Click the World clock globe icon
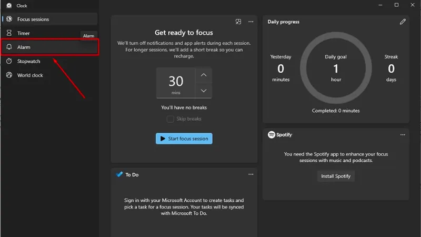Image resolution: width=421 pixels, height=237 pixels. [x=9, y=75]
